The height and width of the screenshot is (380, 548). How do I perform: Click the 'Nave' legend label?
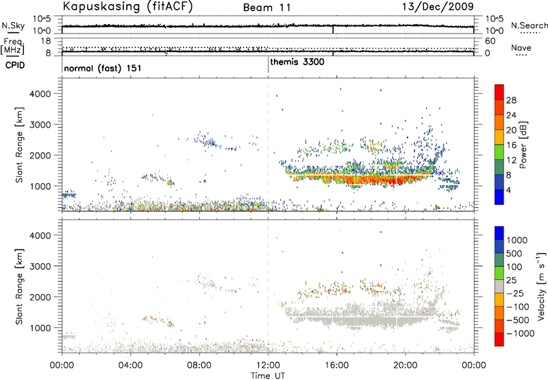click(x=521, y=48)
